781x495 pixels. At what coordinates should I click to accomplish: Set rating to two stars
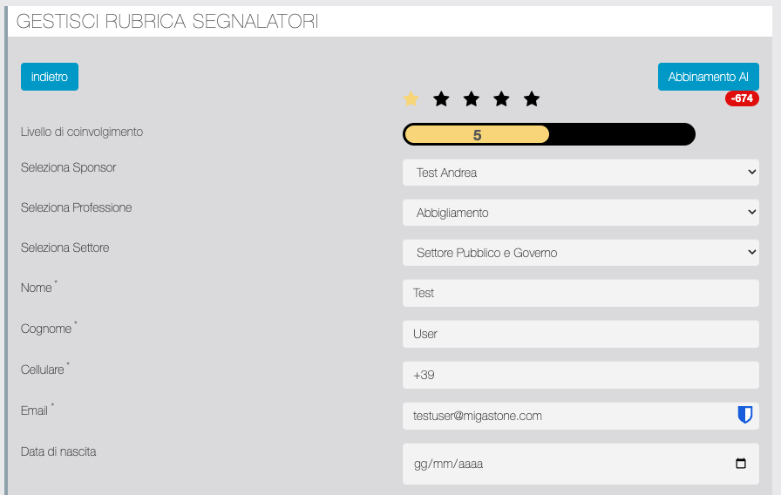pos(441,99)
